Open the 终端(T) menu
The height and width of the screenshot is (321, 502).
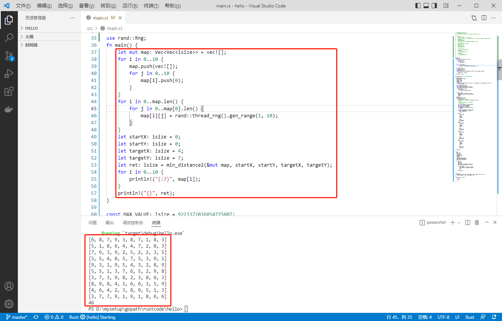click(151, 6)
